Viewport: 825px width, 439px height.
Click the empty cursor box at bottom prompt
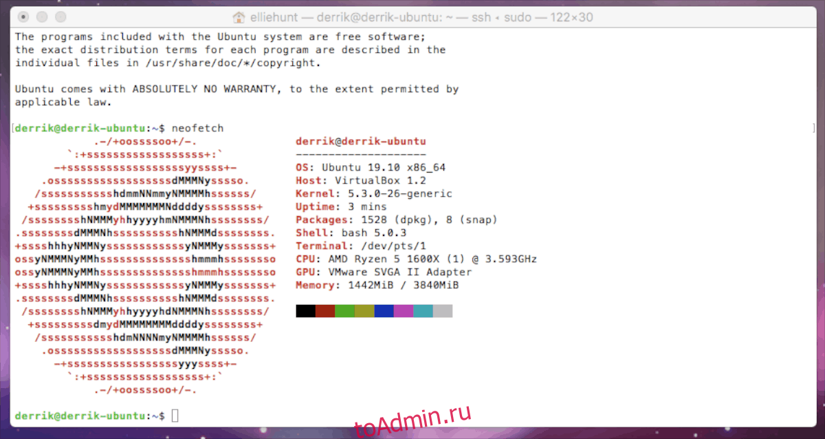[x=175, y=416]
